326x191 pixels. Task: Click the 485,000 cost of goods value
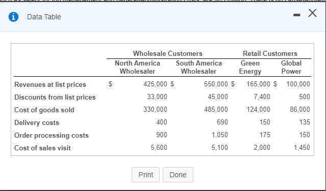(x=216, y=109)
